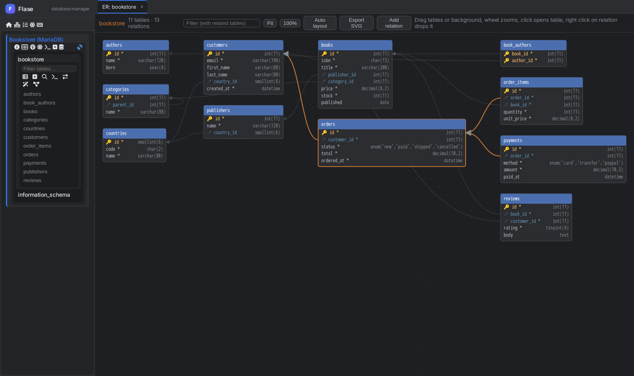Click the books table header in diagram
This screenshot has width=634, height=376.
(355, 45)
